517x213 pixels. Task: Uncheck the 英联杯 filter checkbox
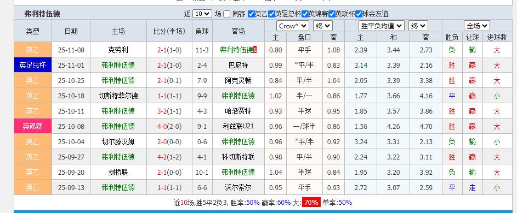coord(332,14)
